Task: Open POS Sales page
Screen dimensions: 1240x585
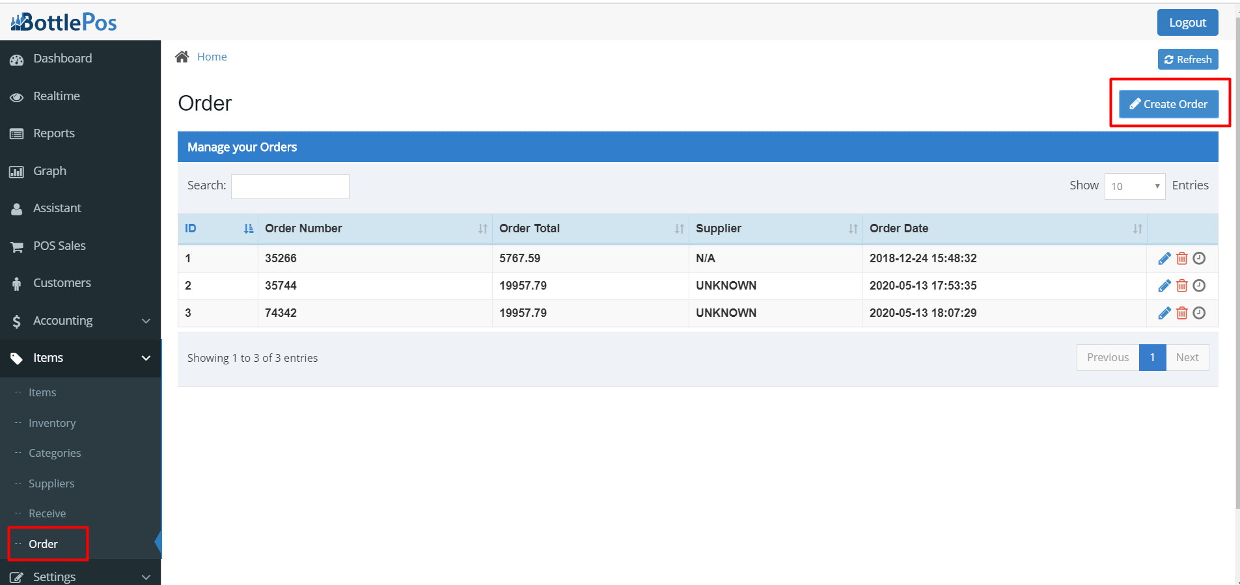Action: (x=80, y=246)
